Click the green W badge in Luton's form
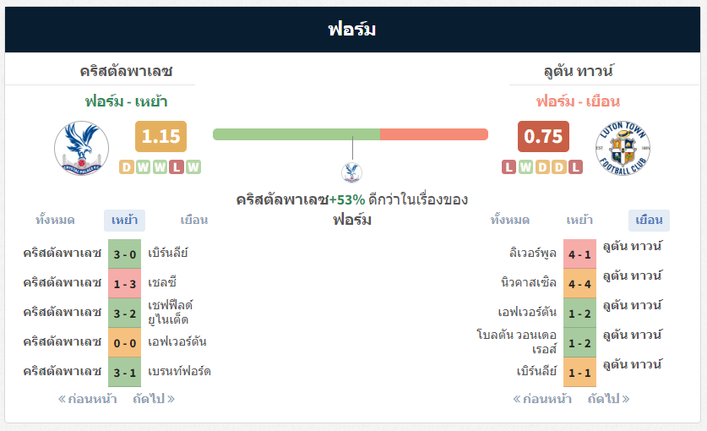 [x=525, y=167]
